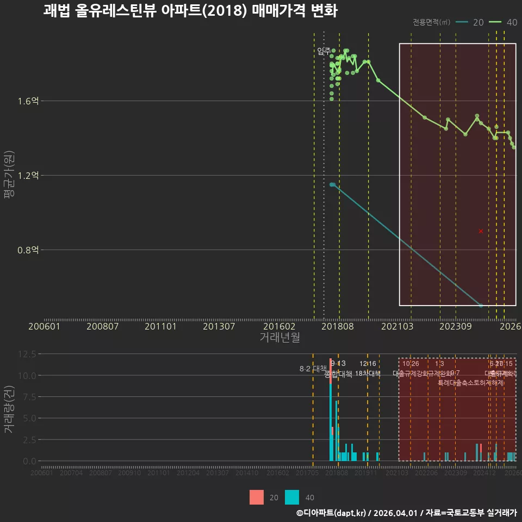Click 201101 on the price chart x-axis
This screenshot has height=522, width=522.
coord(160,326)
